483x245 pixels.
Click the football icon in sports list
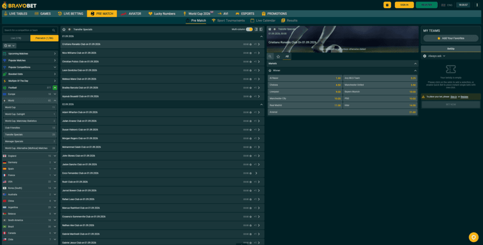click(x=5, y=88)
